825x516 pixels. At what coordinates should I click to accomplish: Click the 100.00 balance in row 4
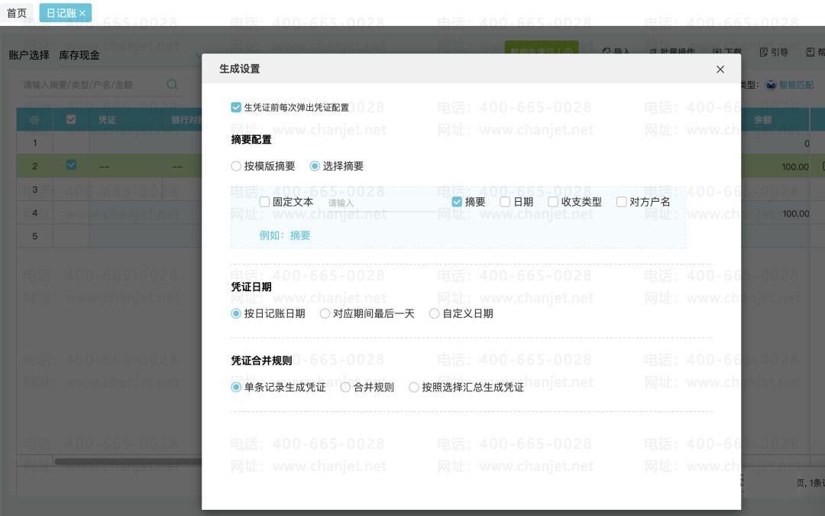point(795,214)
